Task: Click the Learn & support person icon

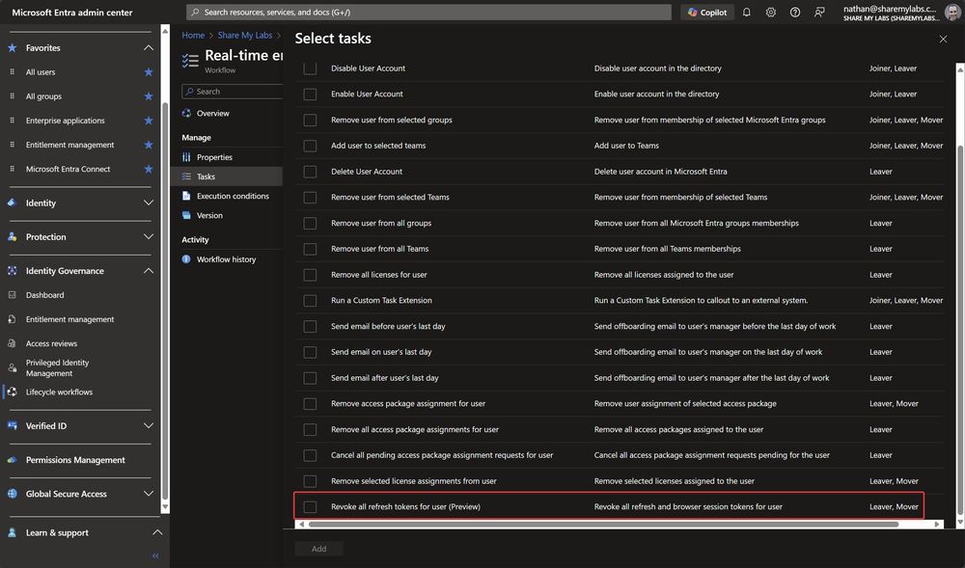Action: 12,533
